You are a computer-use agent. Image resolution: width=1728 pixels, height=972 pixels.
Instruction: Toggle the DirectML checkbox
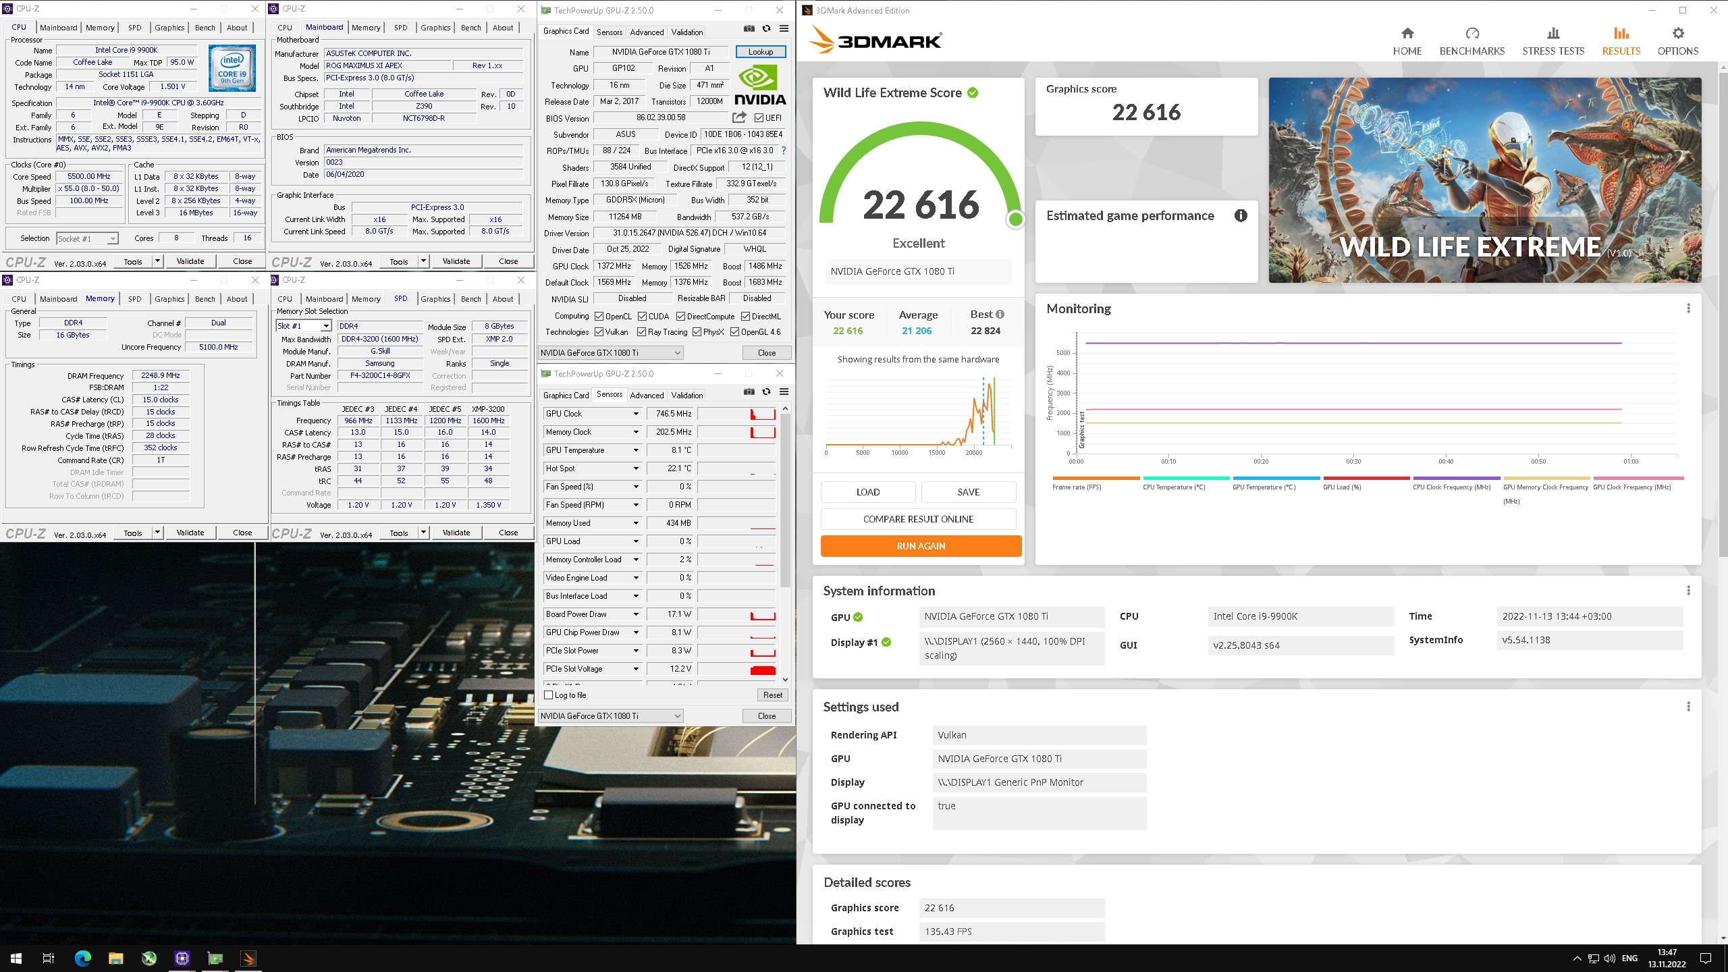point(745,316)
